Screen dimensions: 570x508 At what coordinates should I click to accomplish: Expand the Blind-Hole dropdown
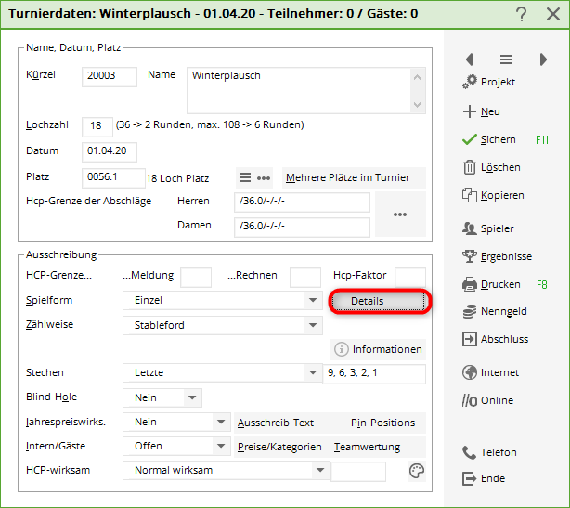pyautogui.click(x=191, y=397)
